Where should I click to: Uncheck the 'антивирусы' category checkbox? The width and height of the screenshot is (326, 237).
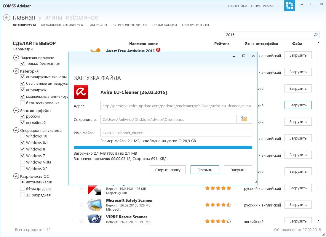pyautogui.click(x=23, y=90)
